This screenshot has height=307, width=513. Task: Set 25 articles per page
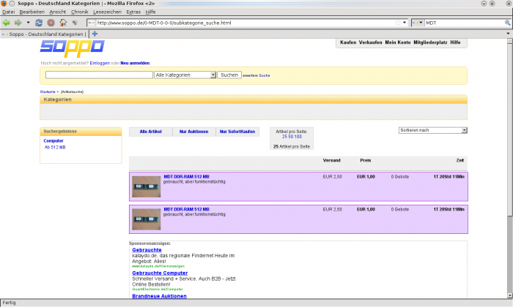tap(284, 137)
